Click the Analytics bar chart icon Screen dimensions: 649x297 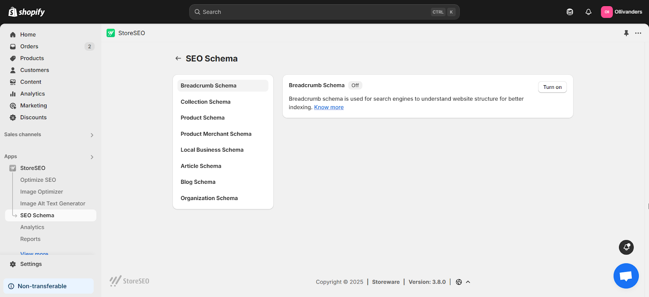point(13,93)
